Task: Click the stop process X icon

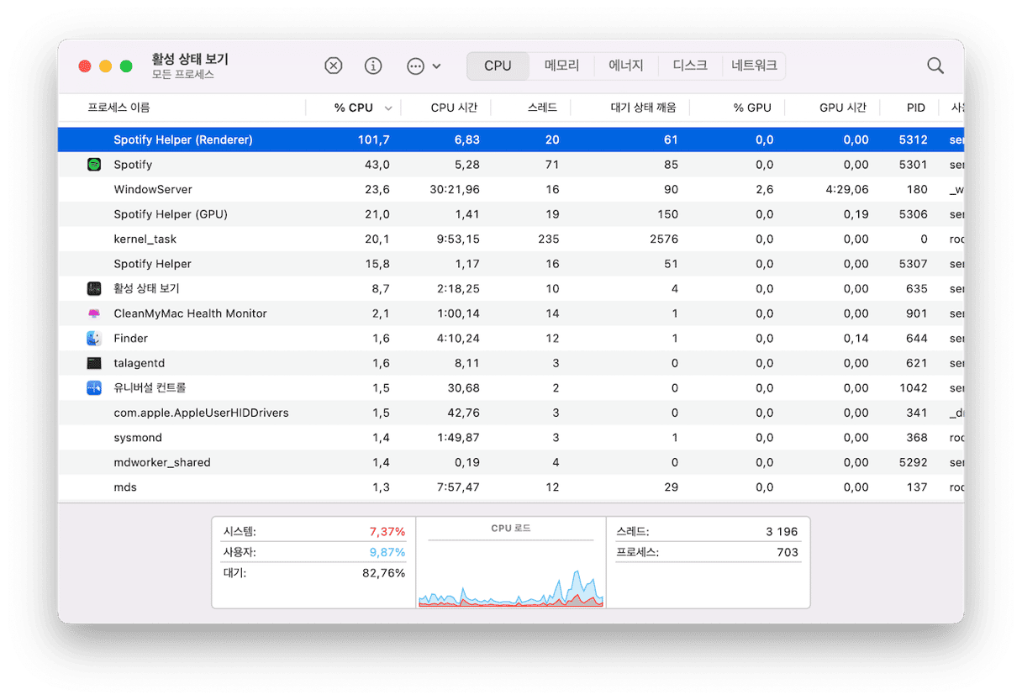Action: [x=334, y=66]
